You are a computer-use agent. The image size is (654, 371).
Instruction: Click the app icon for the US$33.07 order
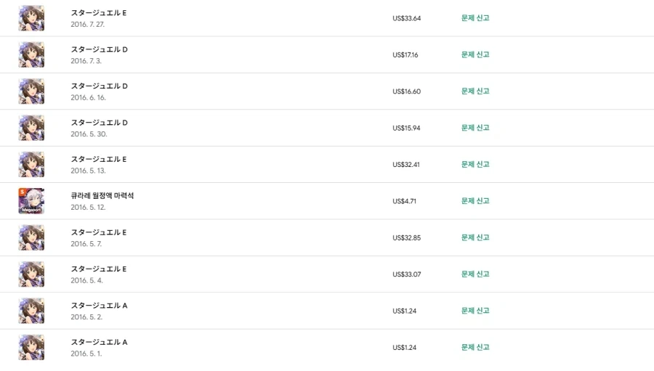click(x=31, y=274)
